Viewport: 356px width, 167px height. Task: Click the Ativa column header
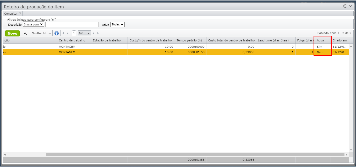tap(323, 40)
